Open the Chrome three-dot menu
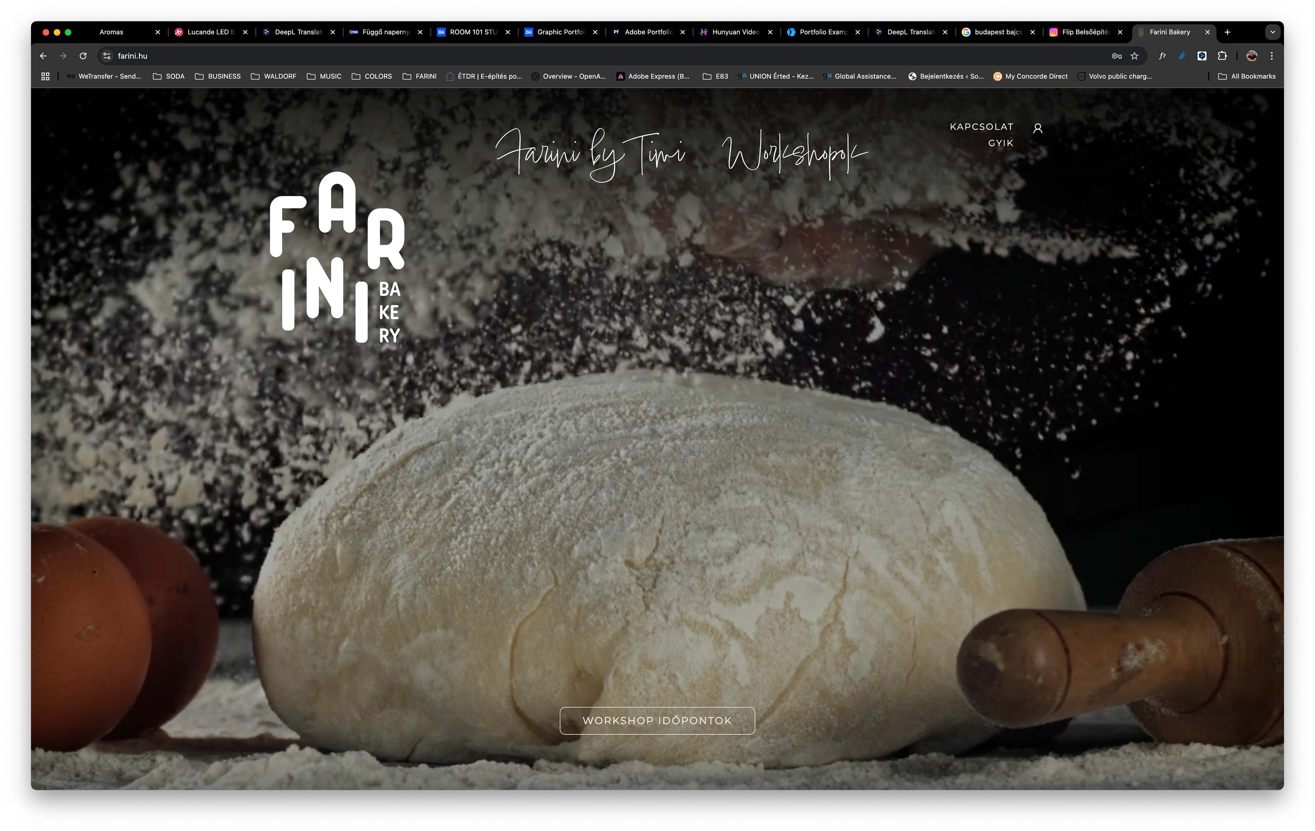Image resolution: width=1315 pixels, height=831 pixels. click(x=1272, y=56)
